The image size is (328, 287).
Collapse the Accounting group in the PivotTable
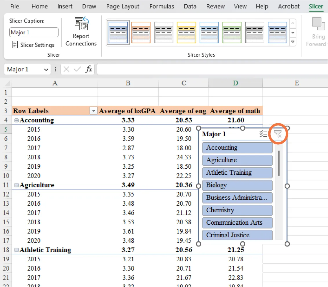tap(16, 120)
